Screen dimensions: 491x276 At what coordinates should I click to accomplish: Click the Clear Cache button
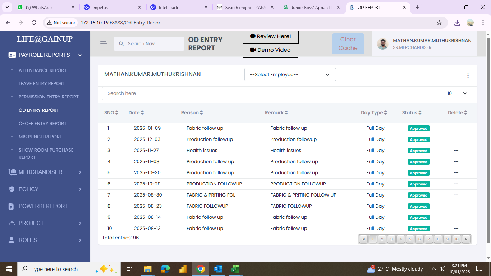pos(348,44)
